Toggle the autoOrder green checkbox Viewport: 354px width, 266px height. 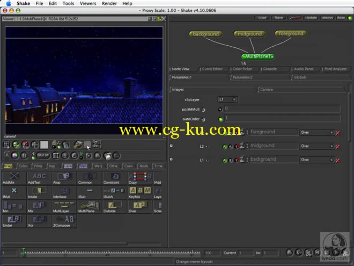[221, 119]
